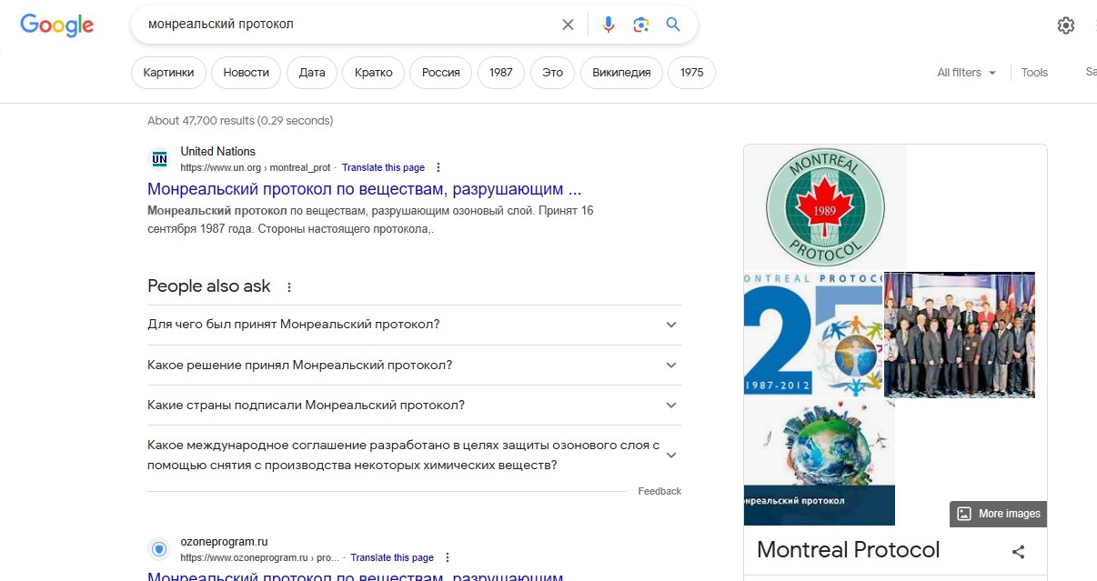Click 'About 47,700 results' stats text
This screenshot has height=581, width=1097.
[240, 121]
